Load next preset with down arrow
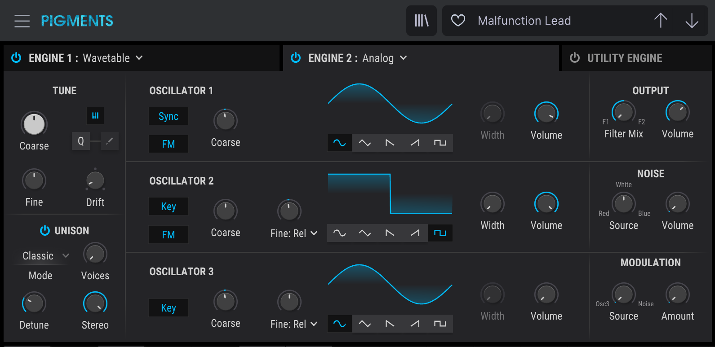This screenshot has height=347, width=715. [x=692, y=21]
